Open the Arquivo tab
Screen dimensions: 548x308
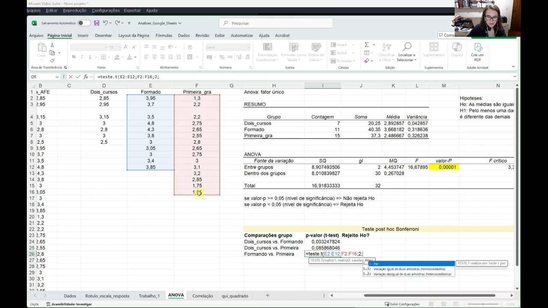(36, 36)
